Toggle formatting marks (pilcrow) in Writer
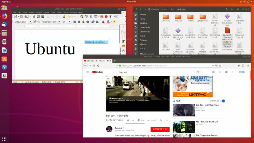The height and width of the screenshot is (143, 254). [x=91, y=17]
